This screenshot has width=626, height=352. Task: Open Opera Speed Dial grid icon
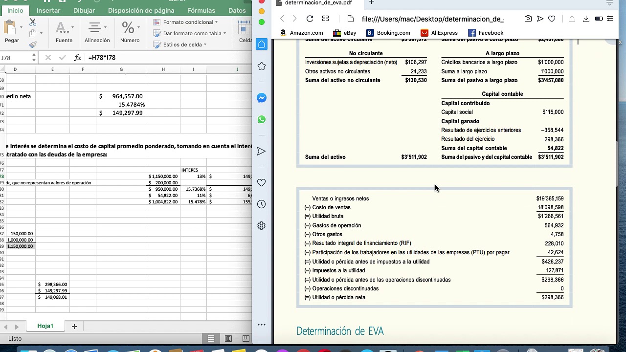pos(326,19)
